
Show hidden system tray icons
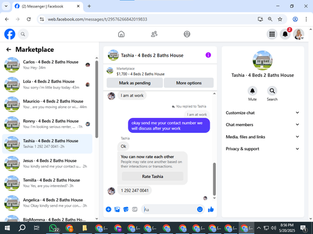(259, 228)
